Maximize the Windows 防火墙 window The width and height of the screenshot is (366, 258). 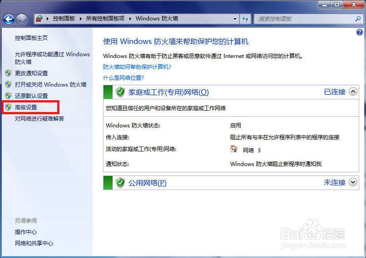pos(337,5)
